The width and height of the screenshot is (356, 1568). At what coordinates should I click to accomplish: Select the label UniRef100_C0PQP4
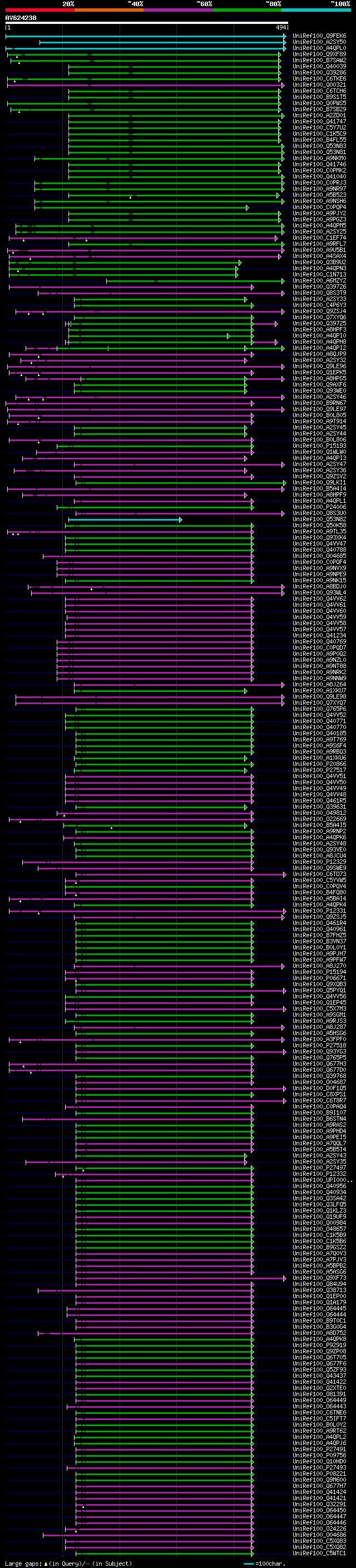click(x=319, y=207)
